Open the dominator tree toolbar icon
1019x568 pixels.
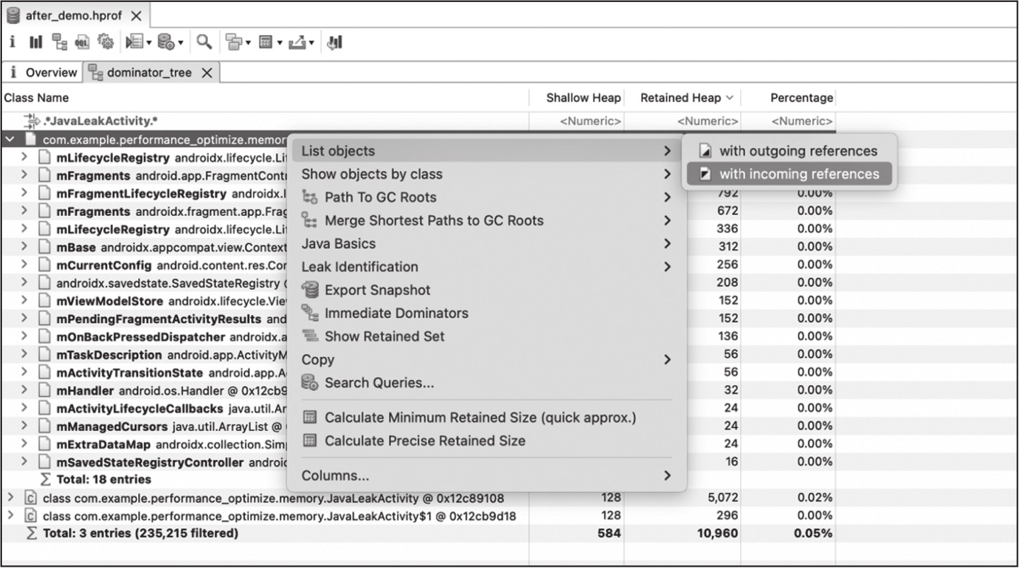pyautogui.click(x=60, y=43)
